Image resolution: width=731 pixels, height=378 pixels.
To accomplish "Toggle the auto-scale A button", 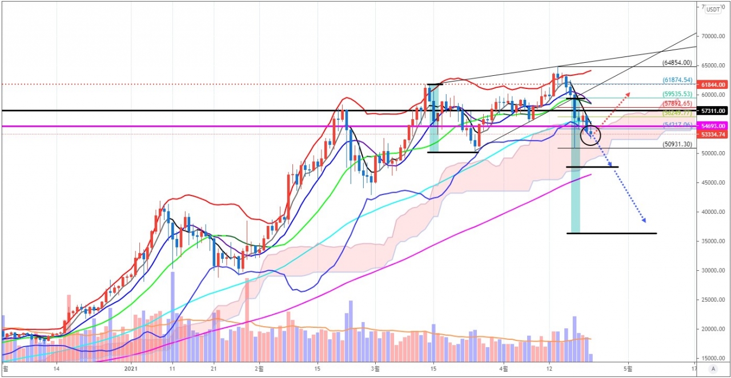I will pos(713,368).
